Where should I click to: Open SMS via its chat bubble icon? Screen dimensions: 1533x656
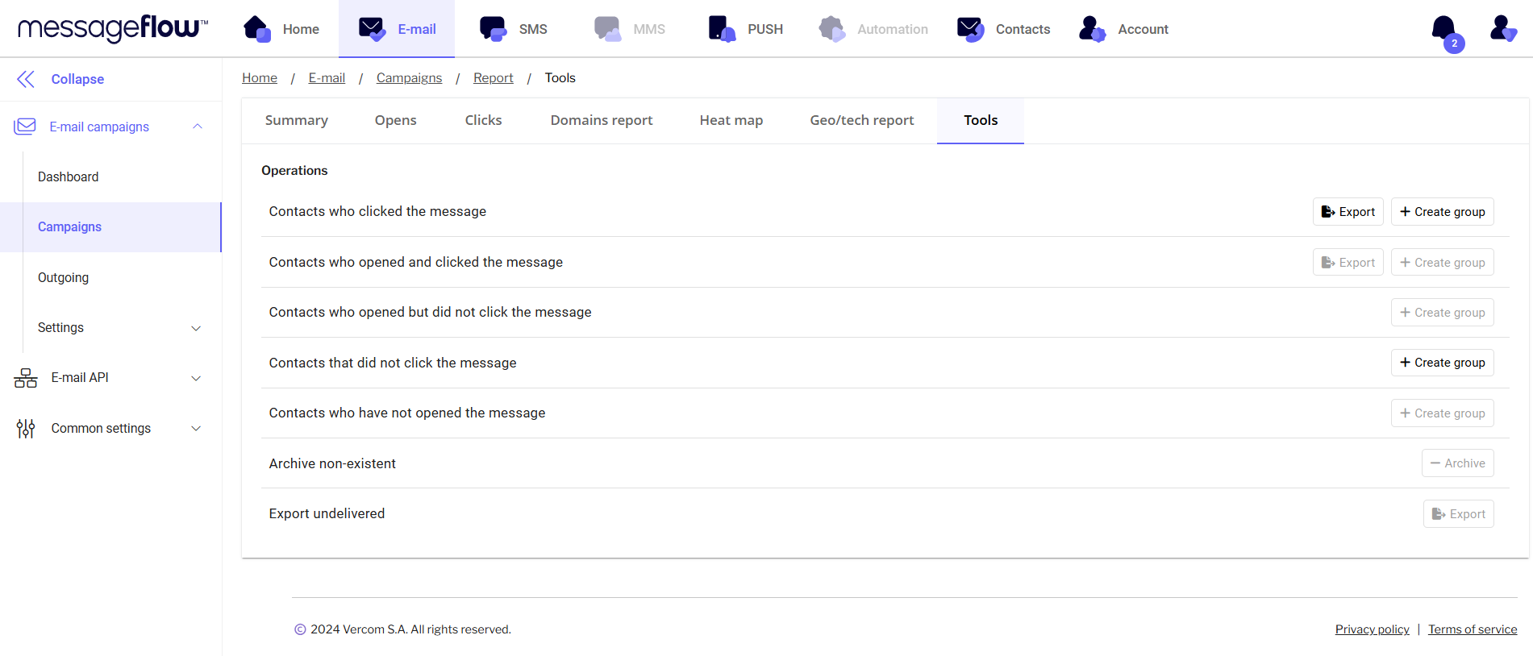coord(493,29)
